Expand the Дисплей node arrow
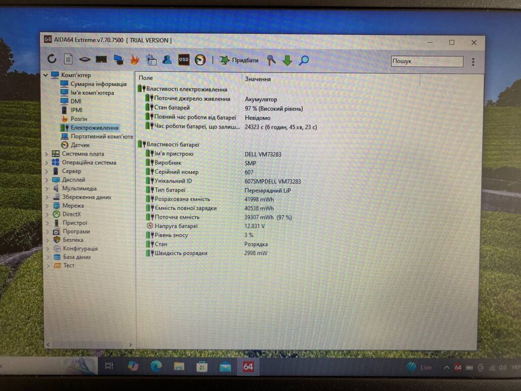Image resolution: width=521 pixels, height=391 pixels. 47,180
